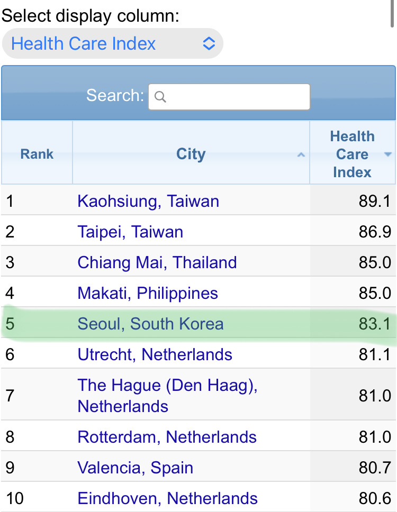
Task: Follow the Chiang Mai, Thailand link
Action: click(157, 262)
